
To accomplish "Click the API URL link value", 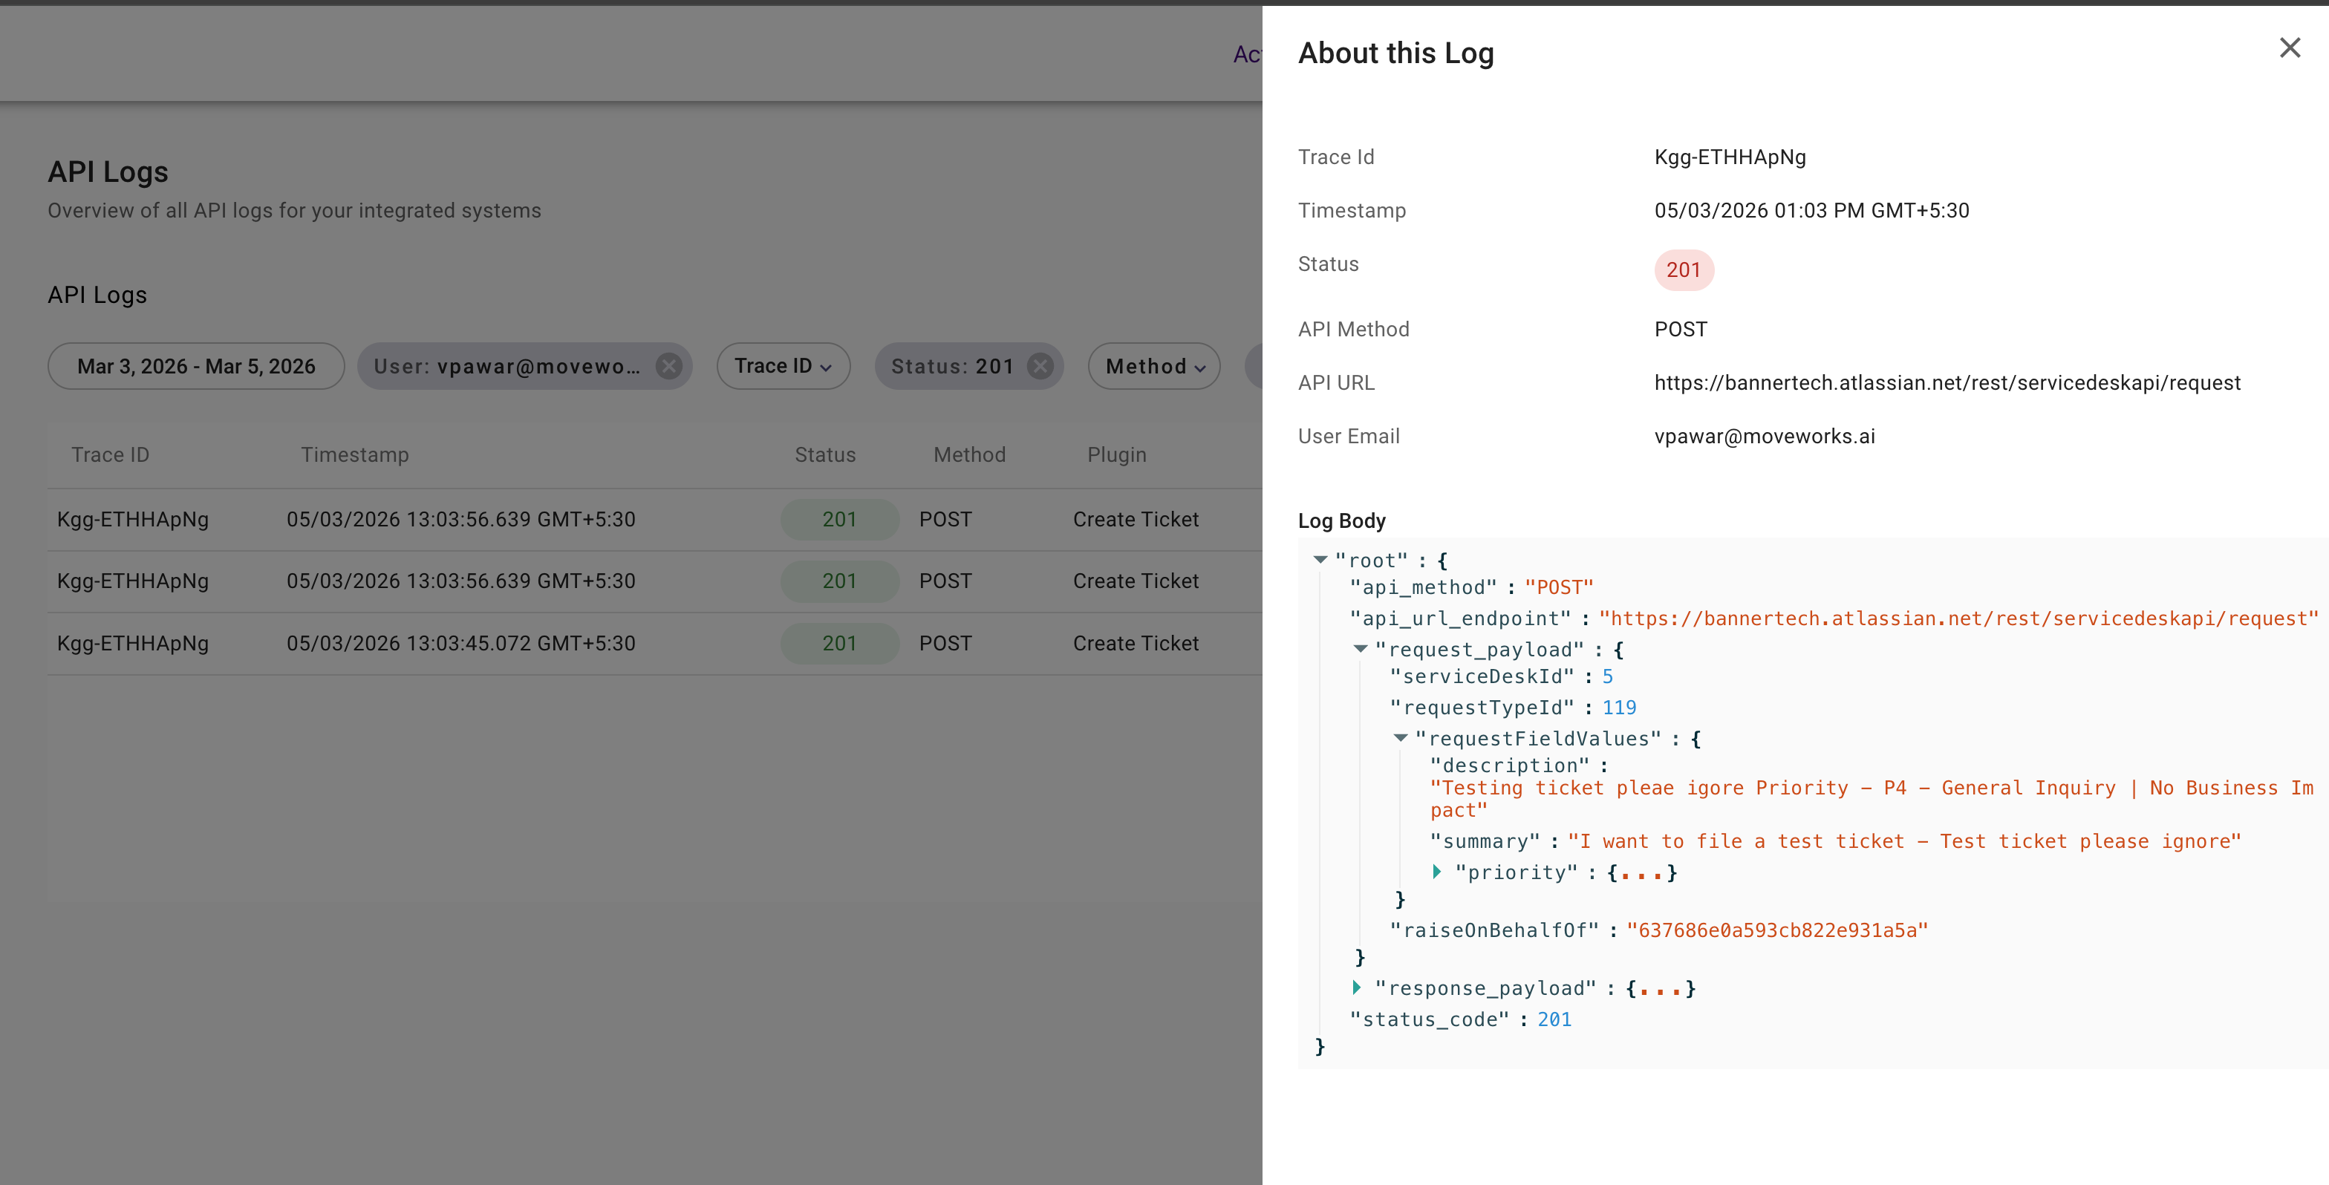I will point(1947,383).
